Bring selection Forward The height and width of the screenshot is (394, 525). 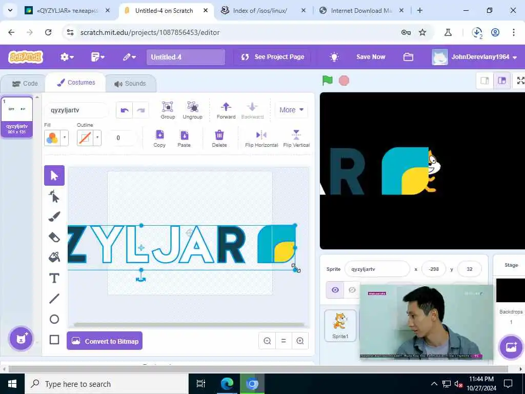tap(226, 110)
